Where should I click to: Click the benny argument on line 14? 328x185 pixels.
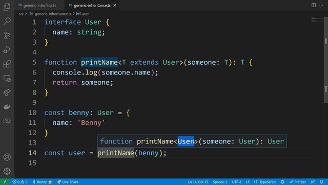[x=149, y=153]
